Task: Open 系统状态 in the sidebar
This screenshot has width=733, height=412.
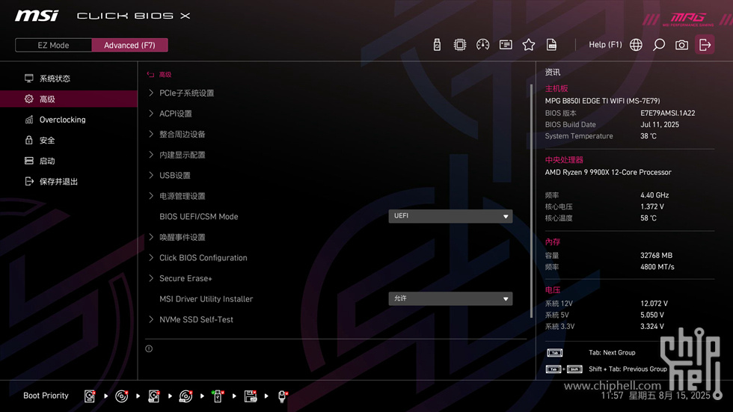Action: click(x=69, y=79)
